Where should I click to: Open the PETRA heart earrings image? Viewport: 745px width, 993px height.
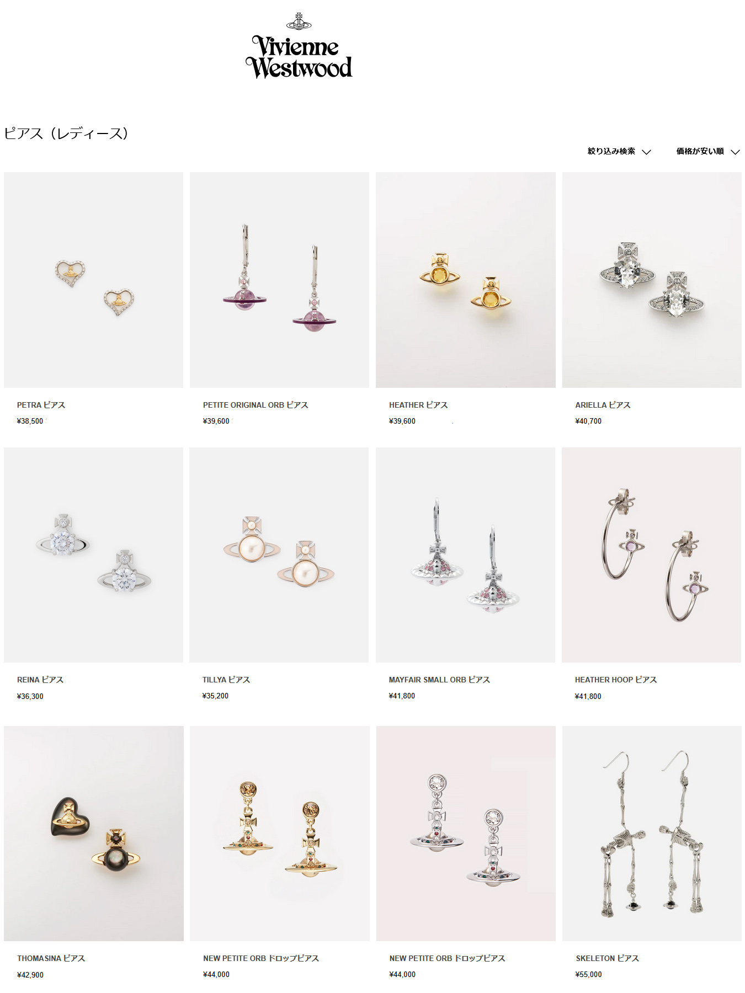point(93,280)
